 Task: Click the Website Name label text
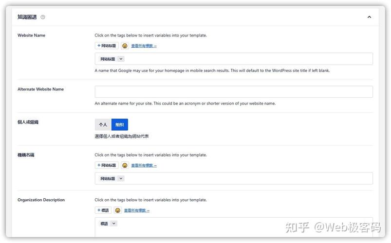coord(32,35)
